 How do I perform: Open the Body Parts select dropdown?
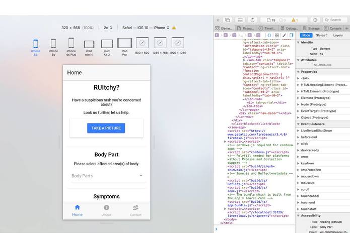pos(107,176)
